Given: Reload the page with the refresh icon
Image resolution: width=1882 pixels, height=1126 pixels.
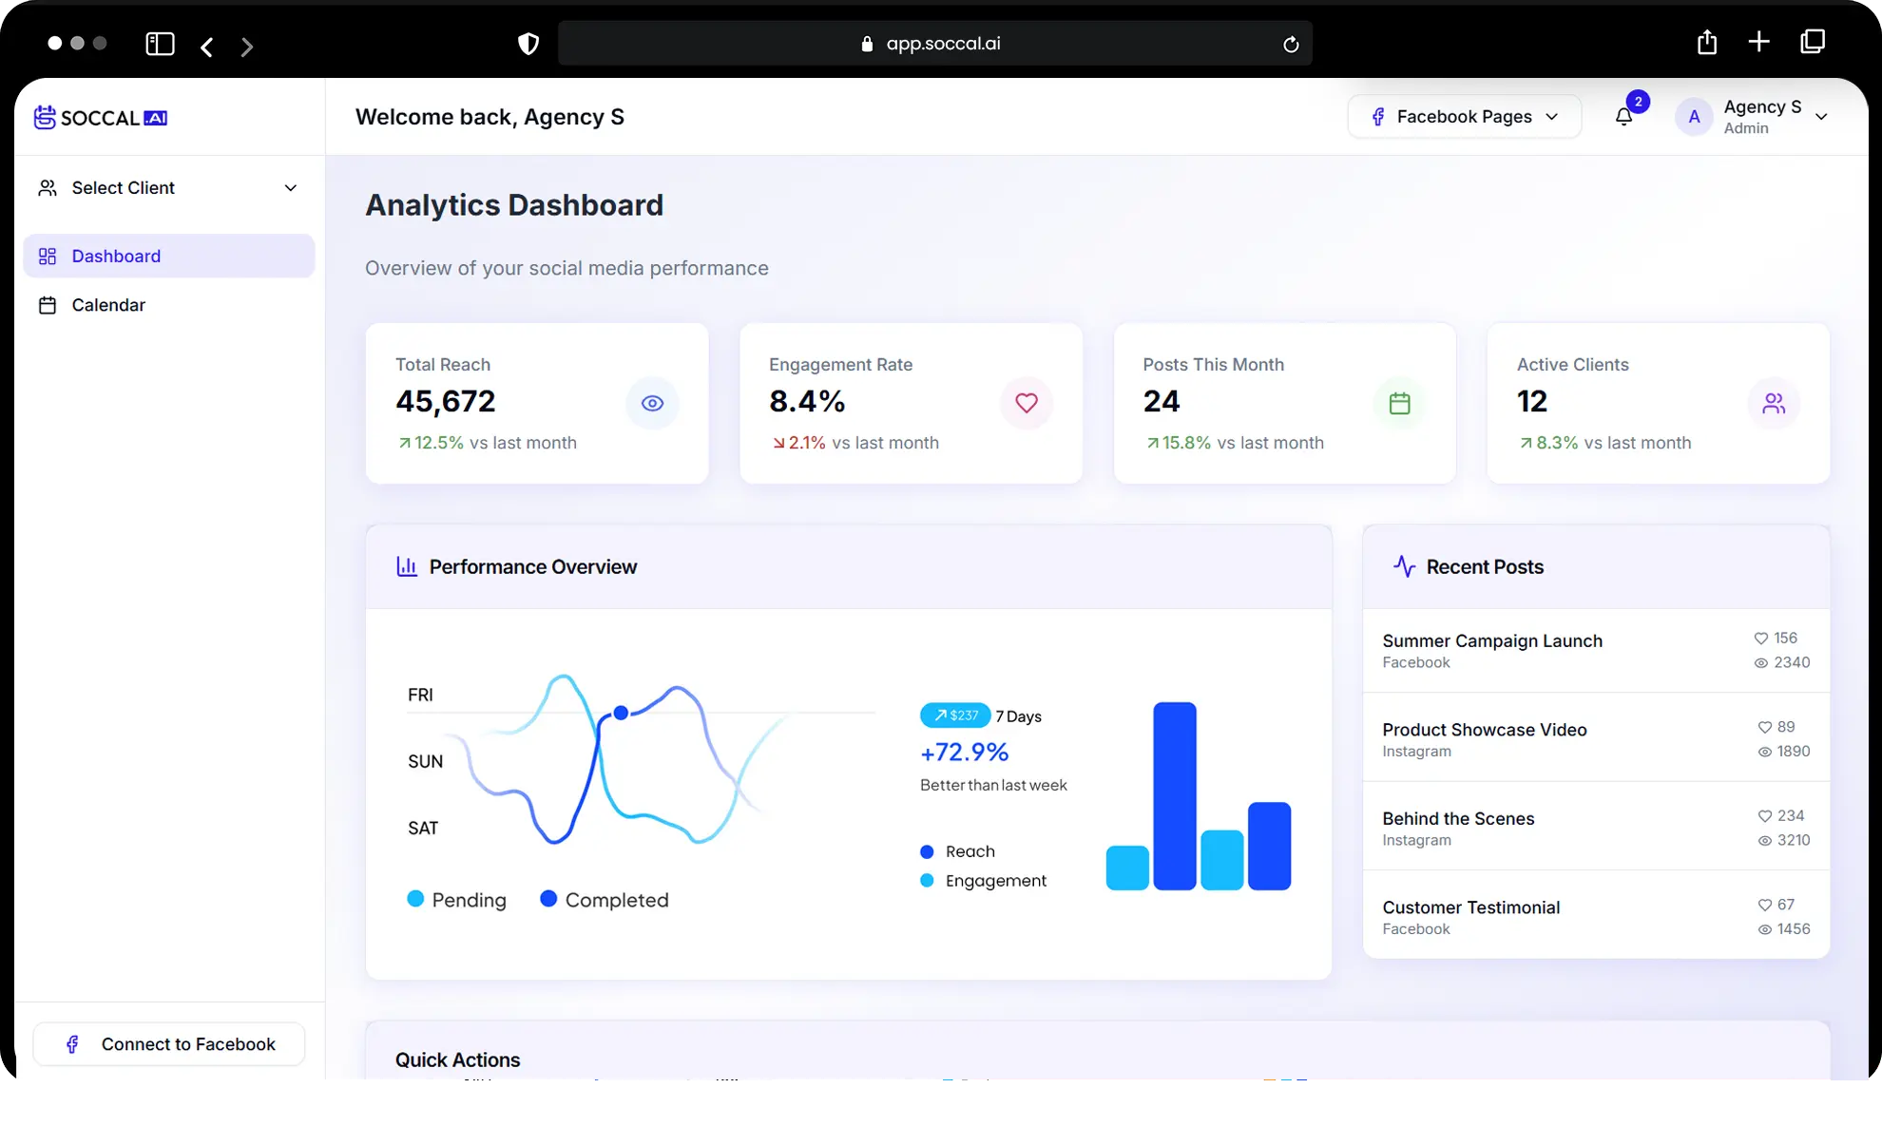Looking at the screenshot, I should pyautogui.click(x=1290, y=45).
